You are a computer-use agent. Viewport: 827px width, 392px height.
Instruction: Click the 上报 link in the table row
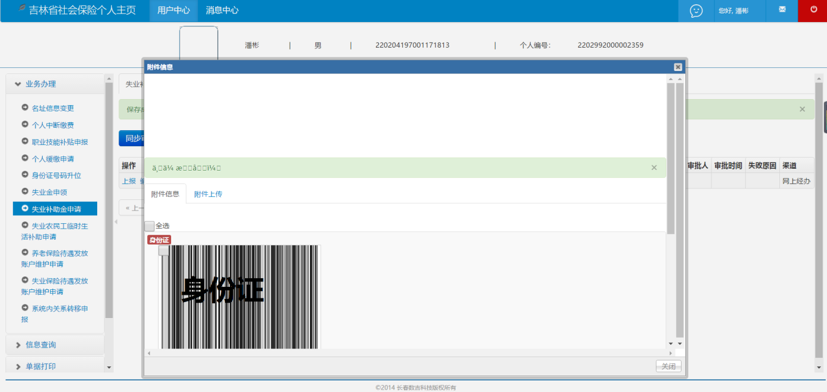tap(129, 181)
